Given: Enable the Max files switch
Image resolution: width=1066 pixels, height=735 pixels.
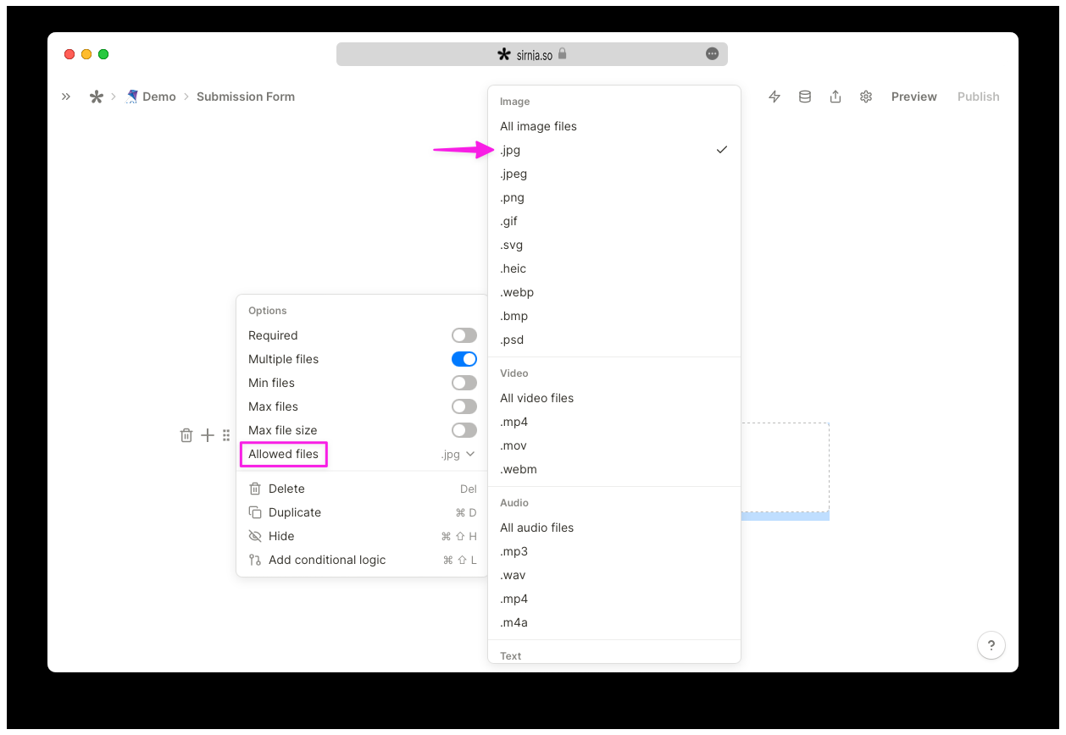Looking at the screenshot, I should (x=464, y=406).
